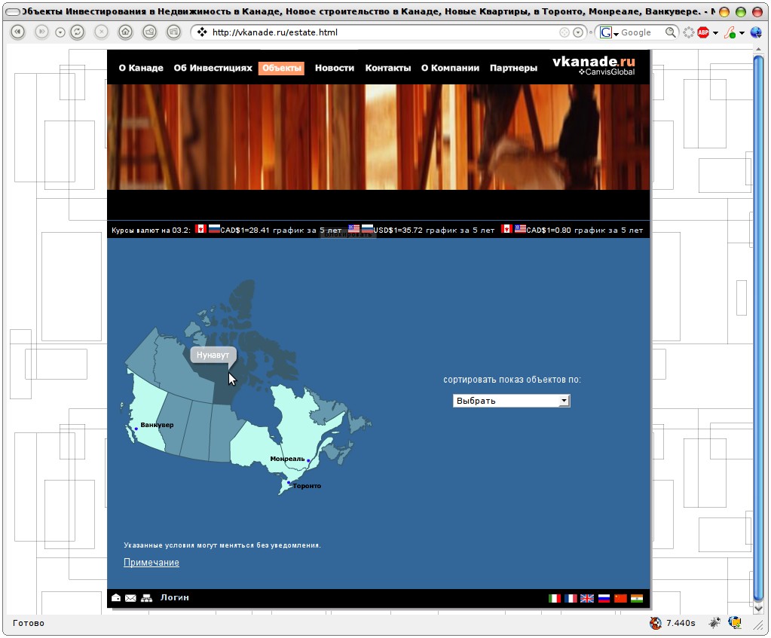Click the home icon in site footer
The height and width of the screenshot is (638, 771).
click(116, 598)
